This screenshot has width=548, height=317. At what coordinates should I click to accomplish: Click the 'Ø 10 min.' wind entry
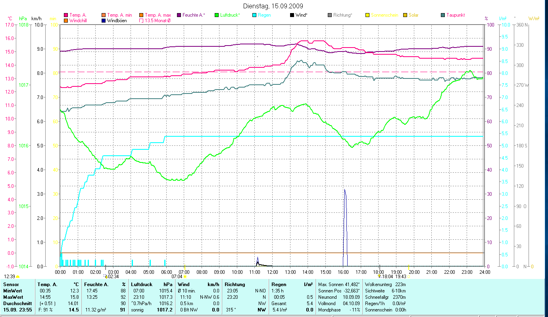click(x=187, y=291)
